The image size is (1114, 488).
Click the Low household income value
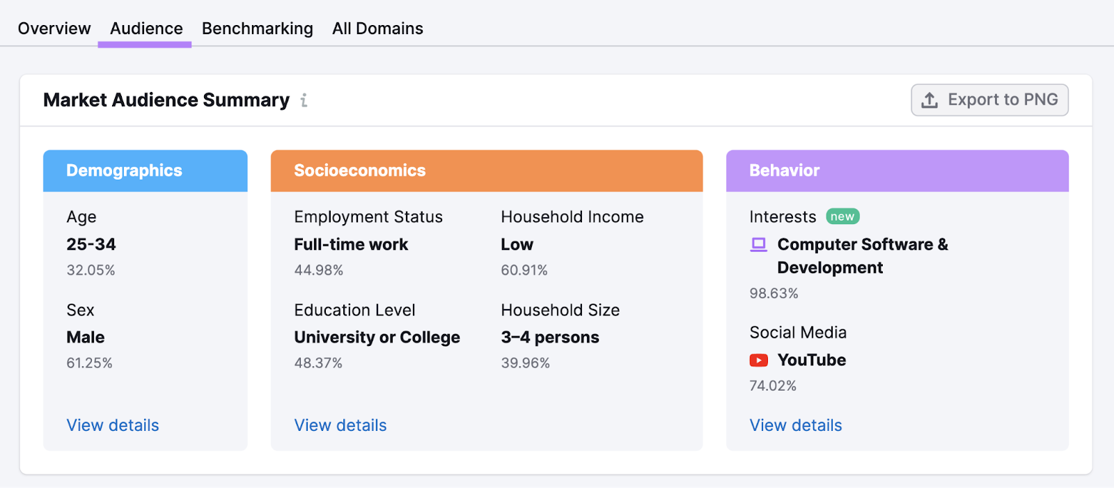pyautogui.click(x=517, y=244)
